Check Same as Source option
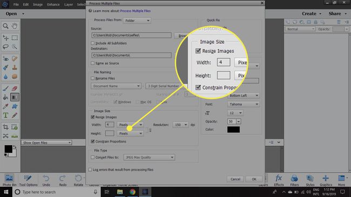The image size is (351, 197). click(93, 63)
